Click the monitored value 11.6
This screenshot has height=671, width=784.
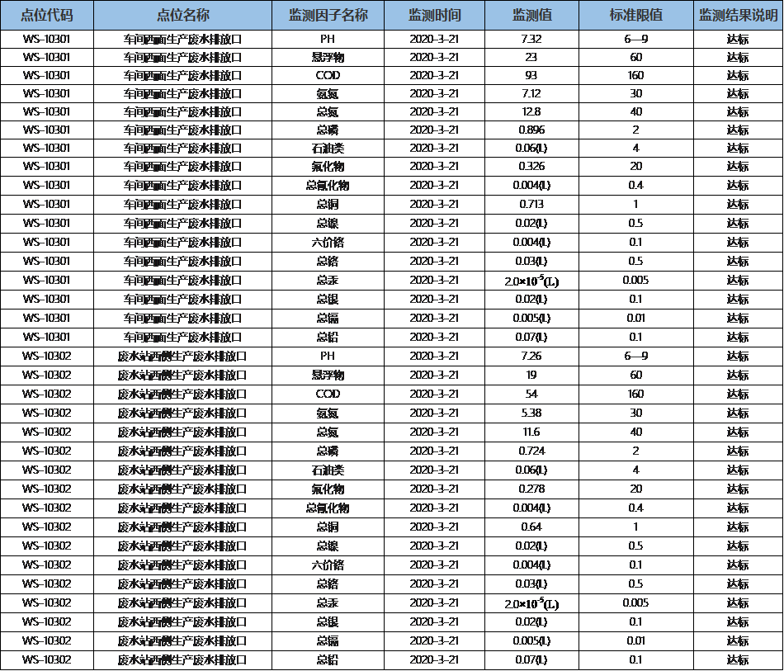pos(531,432)
